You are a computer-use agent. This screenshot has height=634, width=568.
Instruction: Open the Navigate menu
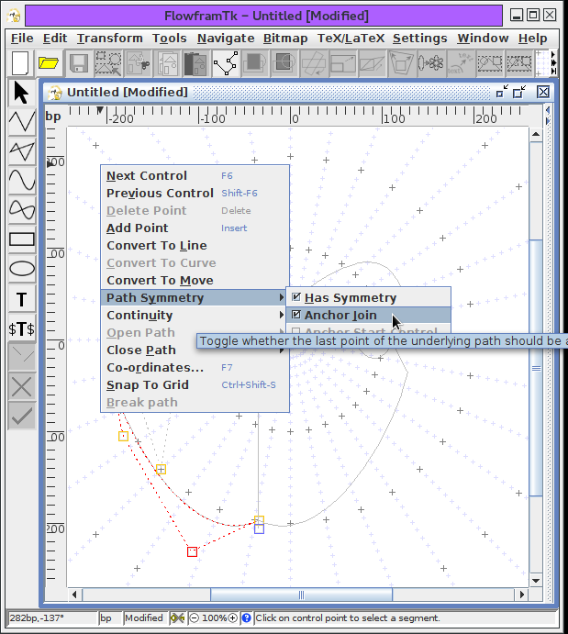(x=226, y=38)
